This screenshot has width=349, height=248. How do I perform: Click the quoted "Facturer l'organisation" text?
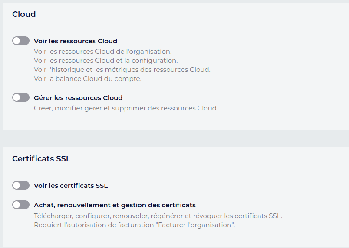coord(201,225)
